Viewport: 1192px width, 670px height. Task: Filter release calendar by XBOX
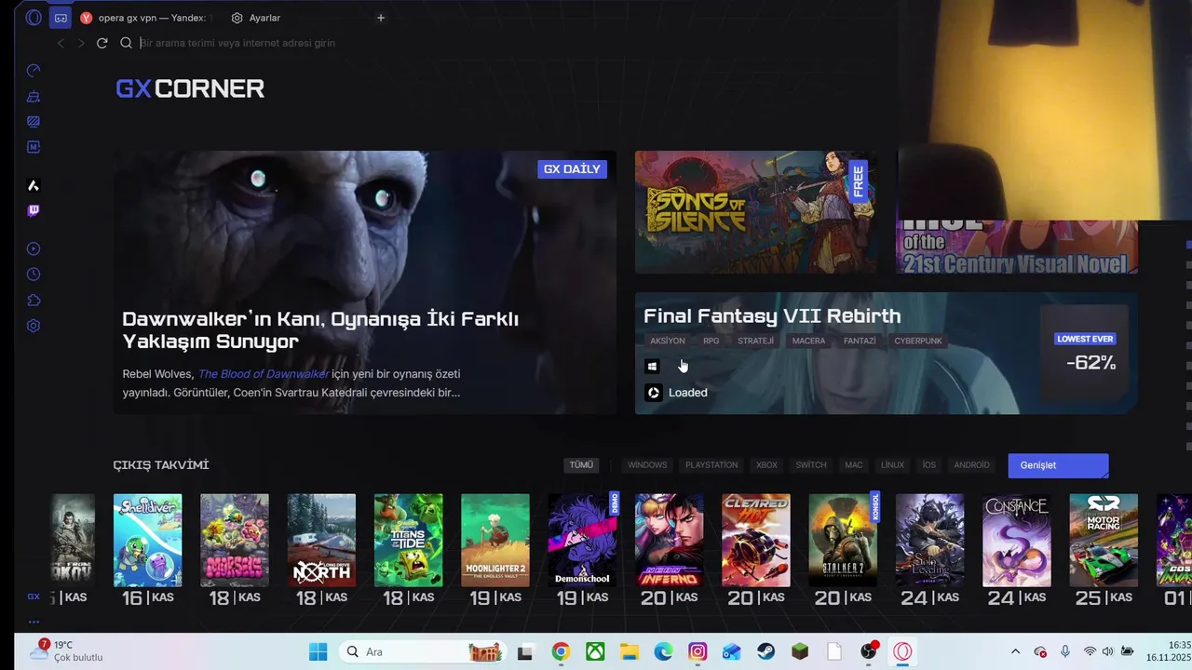(766, 465)
